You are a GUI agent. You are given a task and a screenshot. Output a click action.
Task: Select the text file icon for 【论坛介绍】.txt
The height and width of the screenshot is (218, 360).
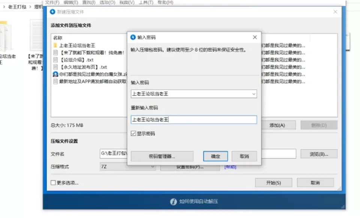point(55,60)
